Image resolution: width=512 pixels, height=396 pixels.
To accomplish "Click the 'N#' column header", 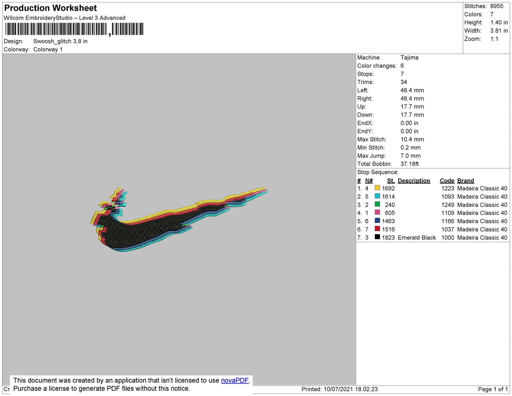I will [x=369, y=180].
